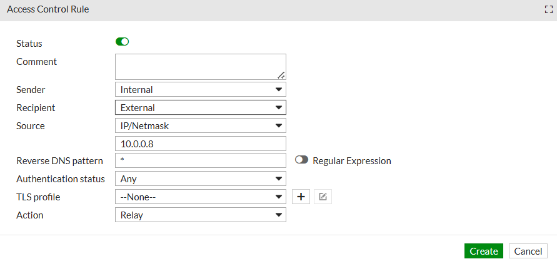The height and width of the screenshot is (264, 557).
Task: Expand the TLS profile dropdown
Action: tap(200, 197)
